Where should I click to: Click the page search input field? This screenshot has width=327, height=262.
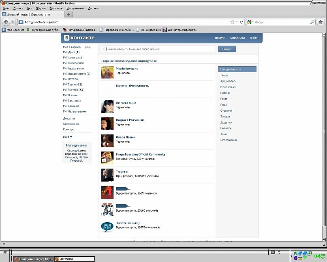pyautogui.click(x=158, y=49)
